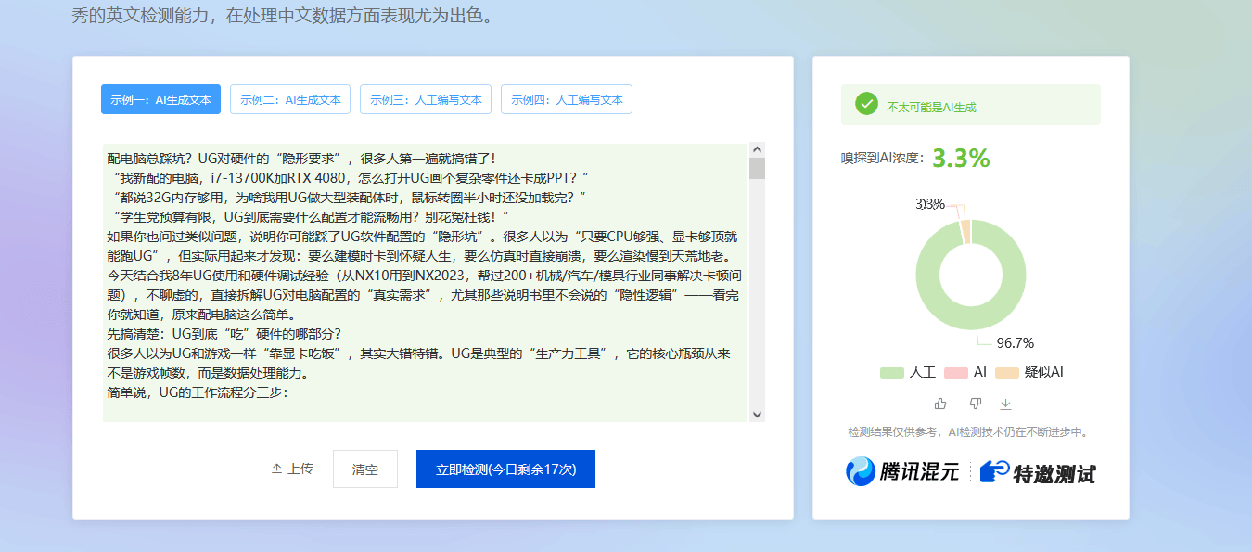Image resolution: width=1252 pixels, height=552 pixels.
Task: Give a thumbs up to detection result
Action: pyautogui.click(x=939, y=404)
